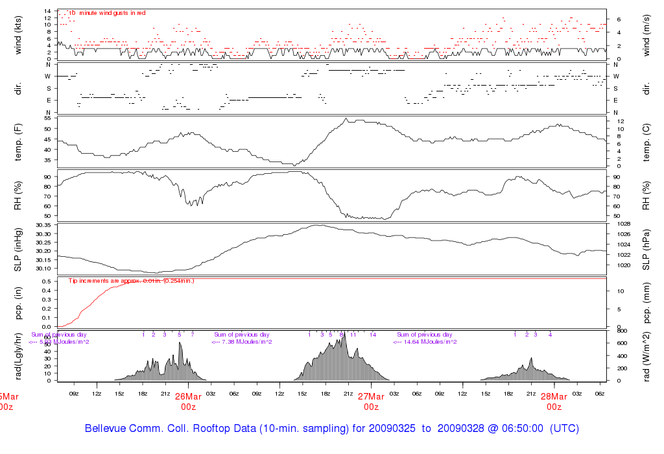Select the 'temp. (F)' axis label
664x454 pixels.
pyautogui.click(x=18, y=142)
